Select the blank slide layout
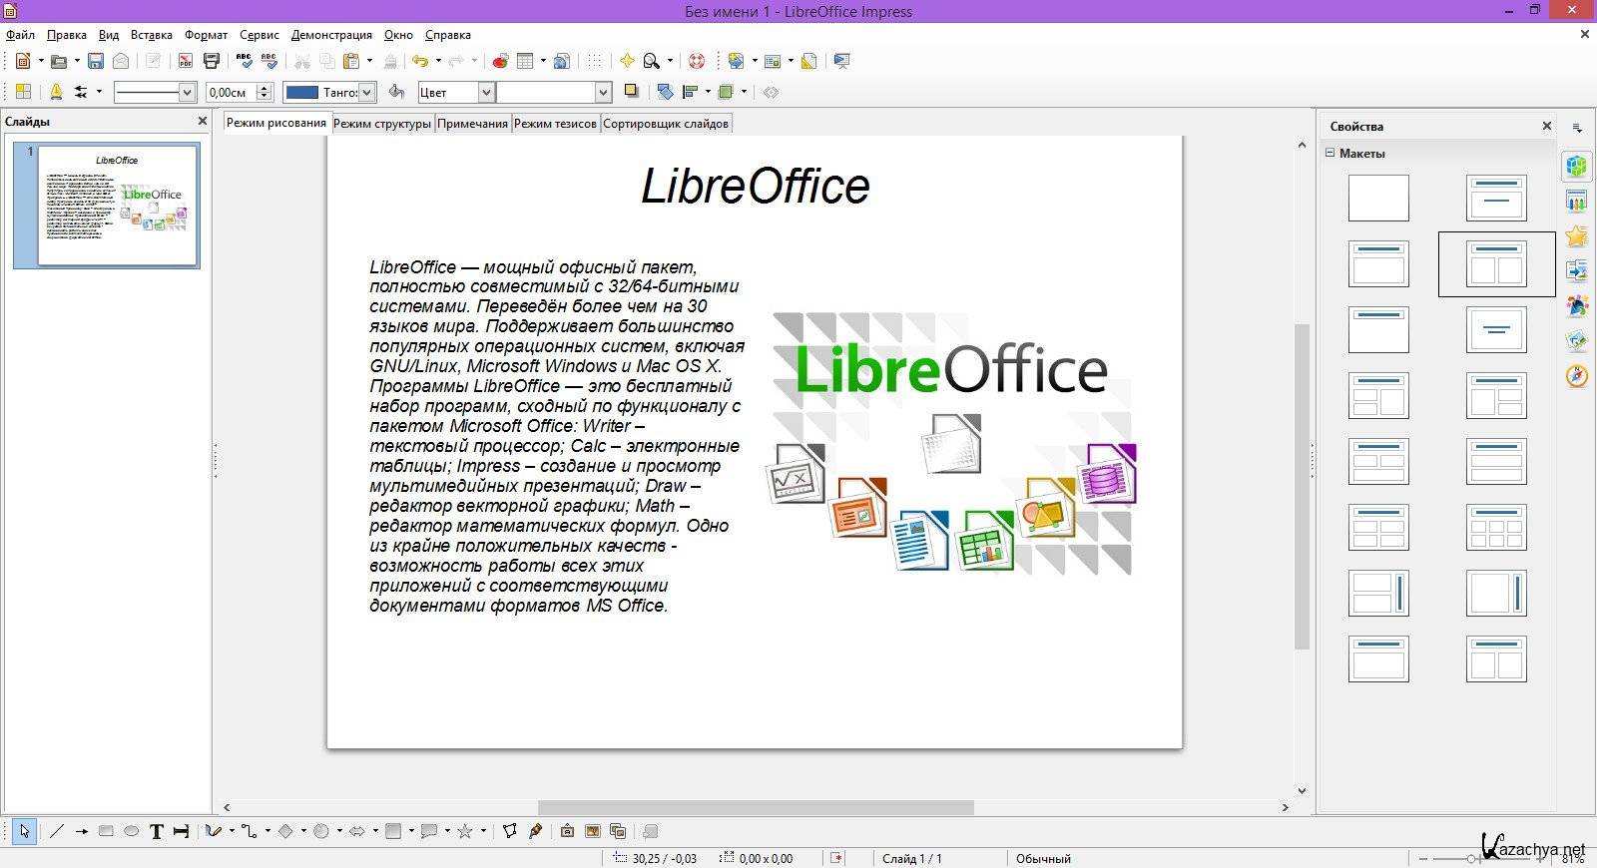Screen dimensions: 1597x868 (1378, 198)
